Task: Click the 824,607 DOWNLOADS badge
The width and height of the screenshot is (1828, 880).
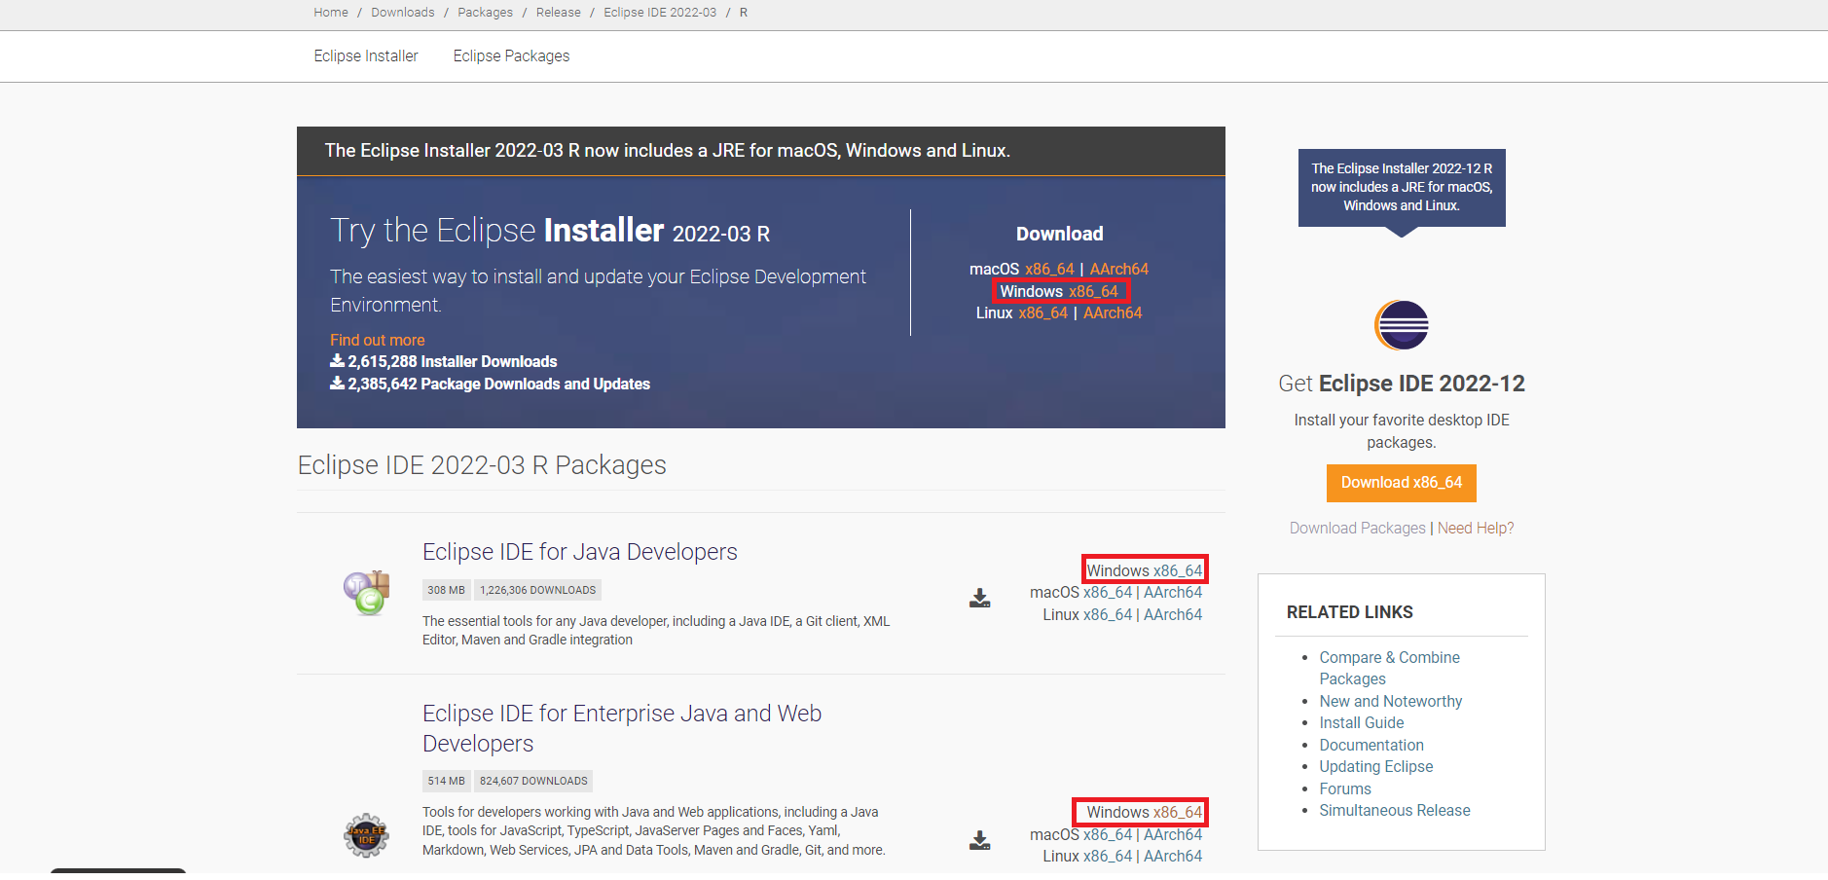Action: tap(533, 781)
